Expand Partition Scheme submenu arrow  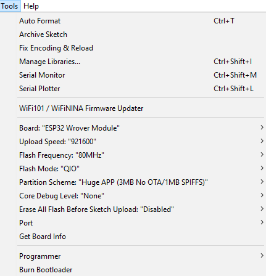262,182
